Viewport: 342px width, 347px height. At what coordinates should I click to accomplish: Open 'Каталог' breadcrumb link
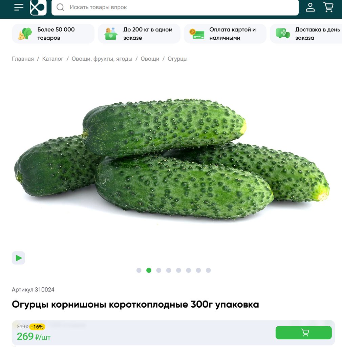tap(52, 59)
